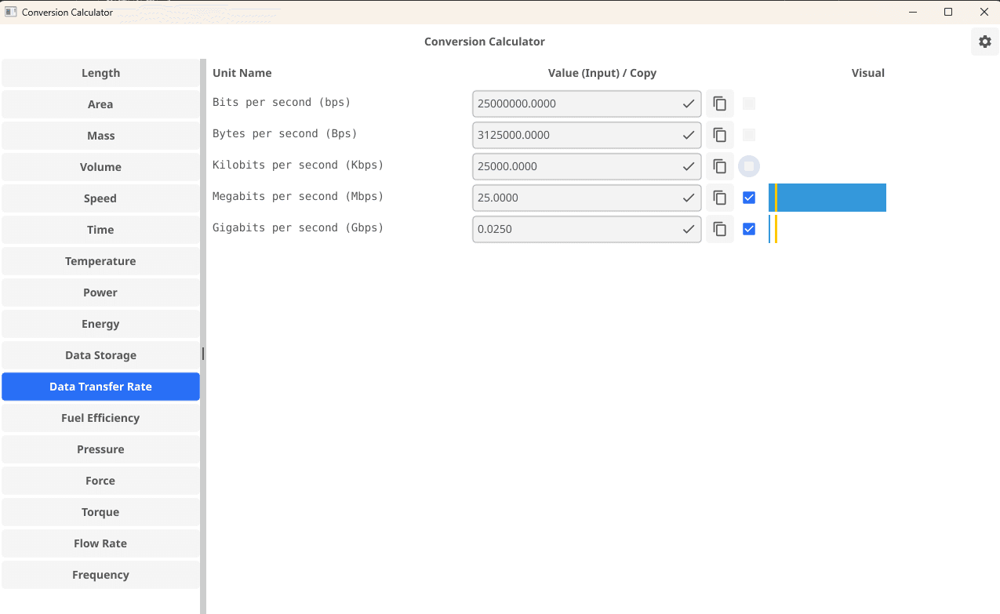The height and width of the screenshot is (614, 1000).
Task: Disable the Gigabits per second visual checkbox
Action: [x=748, y=228]
